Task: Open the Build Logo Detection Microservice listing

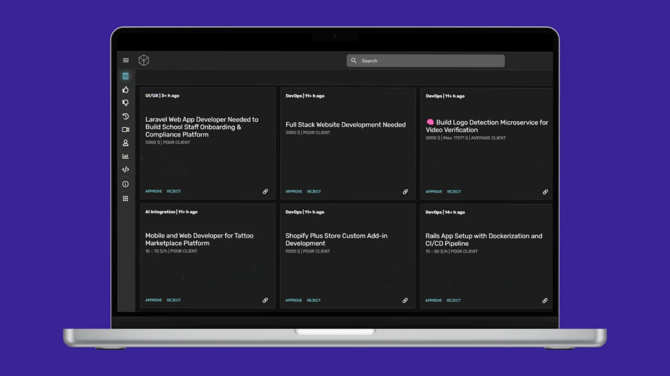Action: click(x=487, y=126)
